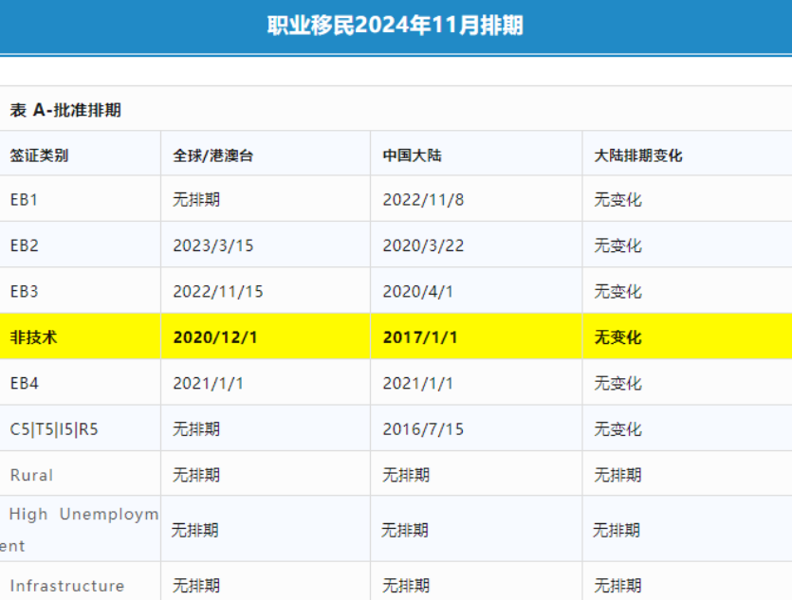792x600 pixels.
Task: Click Infrastructure 无排期 in 全球/港澳台 column
Action: [196, 586]
